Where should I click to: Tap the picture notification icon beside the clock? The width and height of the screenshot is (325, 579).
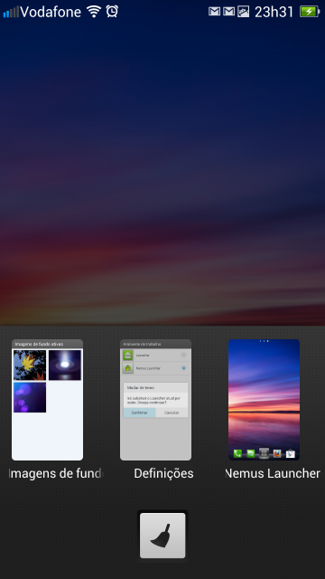pyautogui.click(x=243, y=12)
